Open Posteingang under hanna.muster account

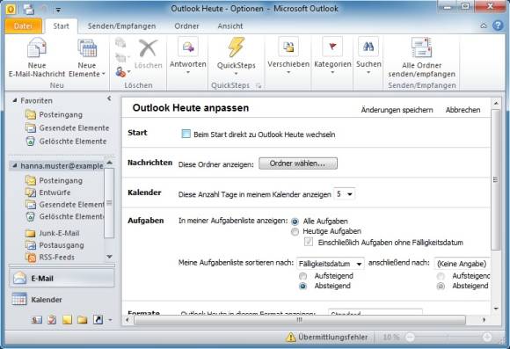(x=55, y=180)
